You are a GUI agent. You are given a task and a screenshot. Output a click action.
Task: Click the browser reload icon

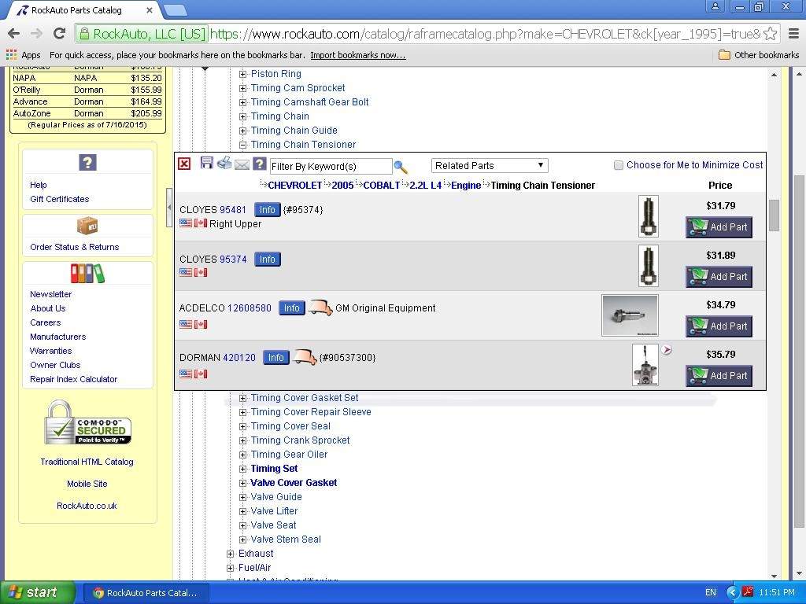60,34
